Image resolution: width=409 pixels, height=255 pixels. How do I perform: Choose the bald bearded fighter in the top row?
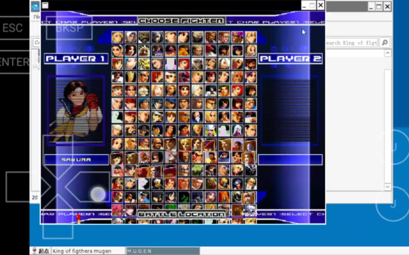pos(144,37)
